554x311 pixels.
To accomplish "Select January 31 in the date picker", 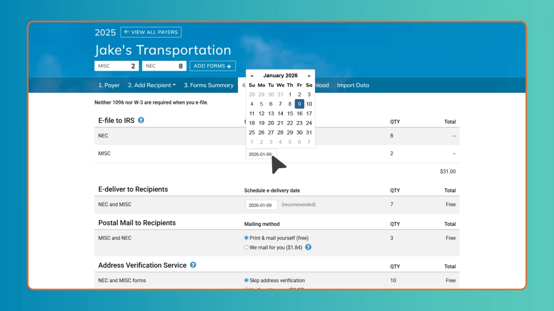I will [x=309, y=132].
